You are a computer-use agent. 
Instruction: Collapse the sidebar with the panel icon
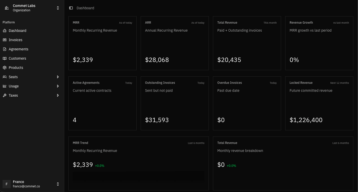click(x=71, y=8)
